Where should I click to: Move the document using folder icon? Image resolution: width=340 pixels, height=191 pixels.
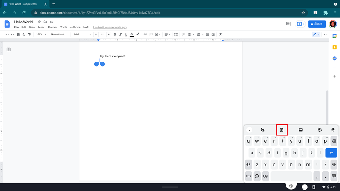click(x=45, y=22)
